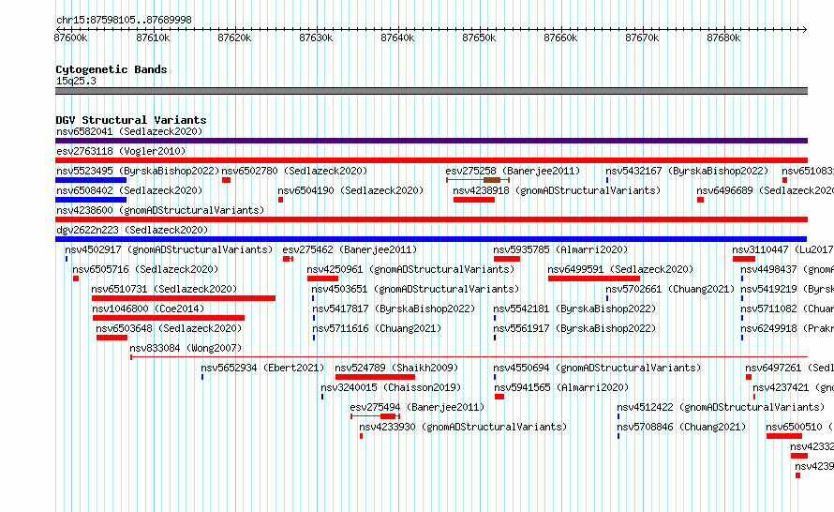Click red esv275494 variant glyph

click(376, 416)
